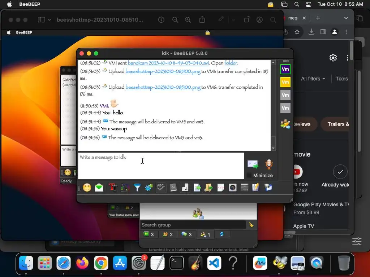Viewport: 370px width, 277px height.
Task: Toggle the Chrome side panel icon
Action: [x=323, y=32]
